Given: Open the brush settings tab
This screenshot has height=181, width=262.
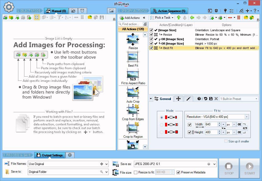Looking at the screenshot, I should (188, 99).
